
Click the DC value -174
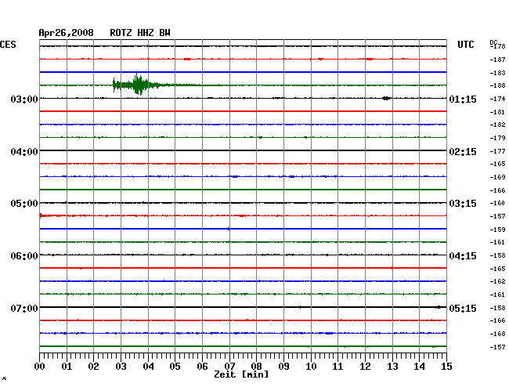tap(497, 99)
